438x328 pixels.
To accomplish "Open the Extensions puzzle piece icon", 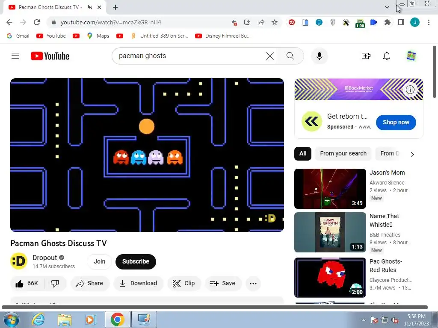I will (x=387, y=22).
